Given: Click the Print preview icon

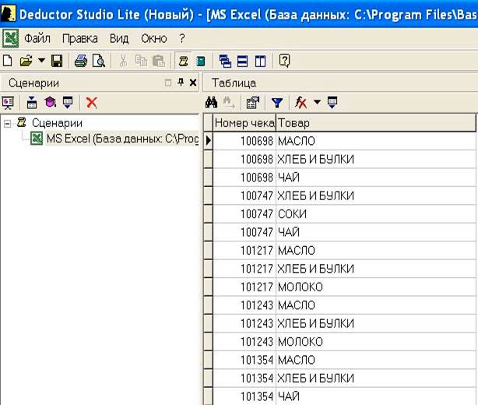Looking at the screenshot, I should tap(98, 61).
